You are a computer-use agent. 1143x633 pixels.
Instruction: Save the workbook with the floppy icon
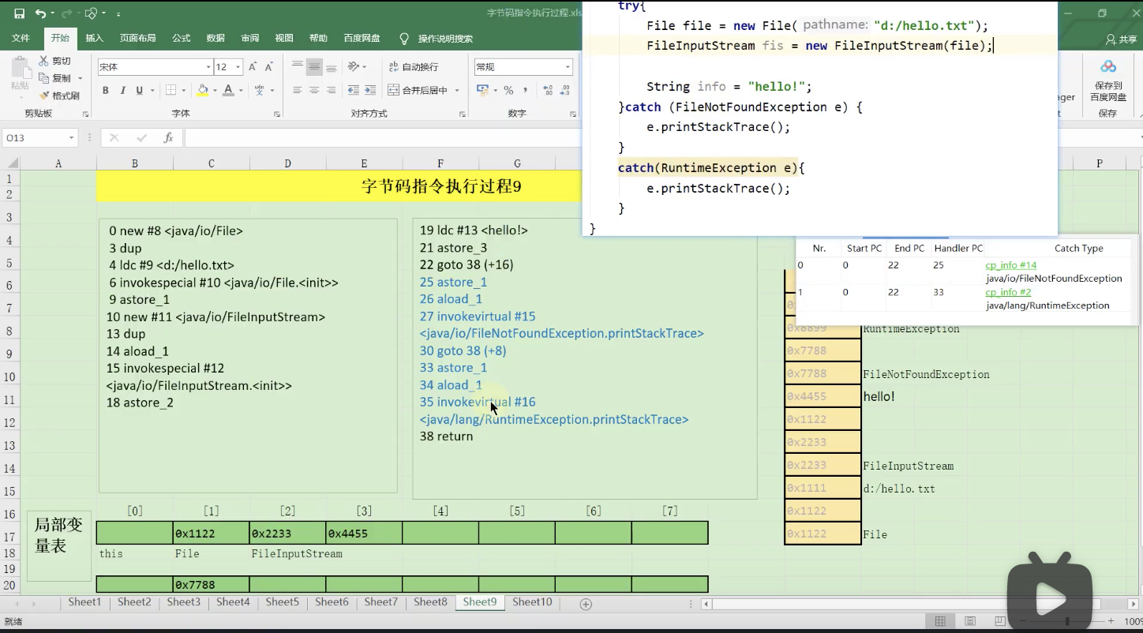pyautogui.click(x=19, y=13)
